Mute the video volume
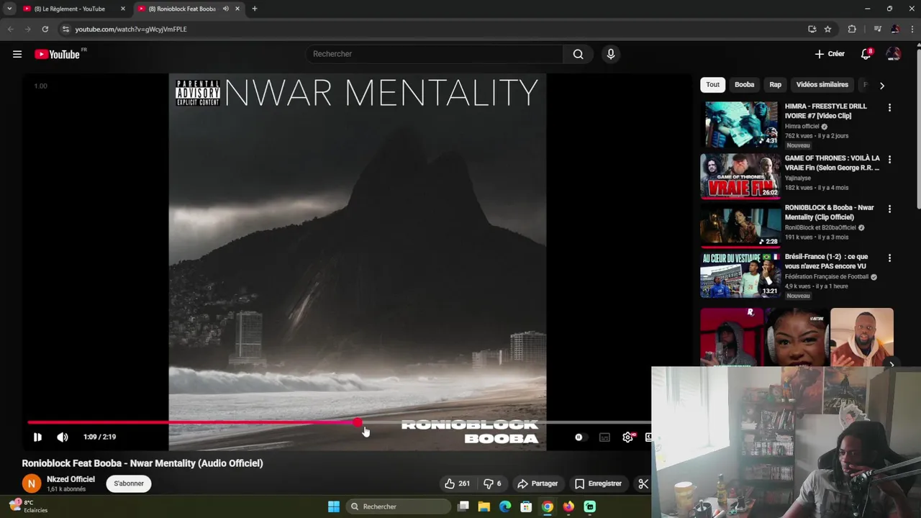This screenshot has height=518, width=921. pos(63,437)
